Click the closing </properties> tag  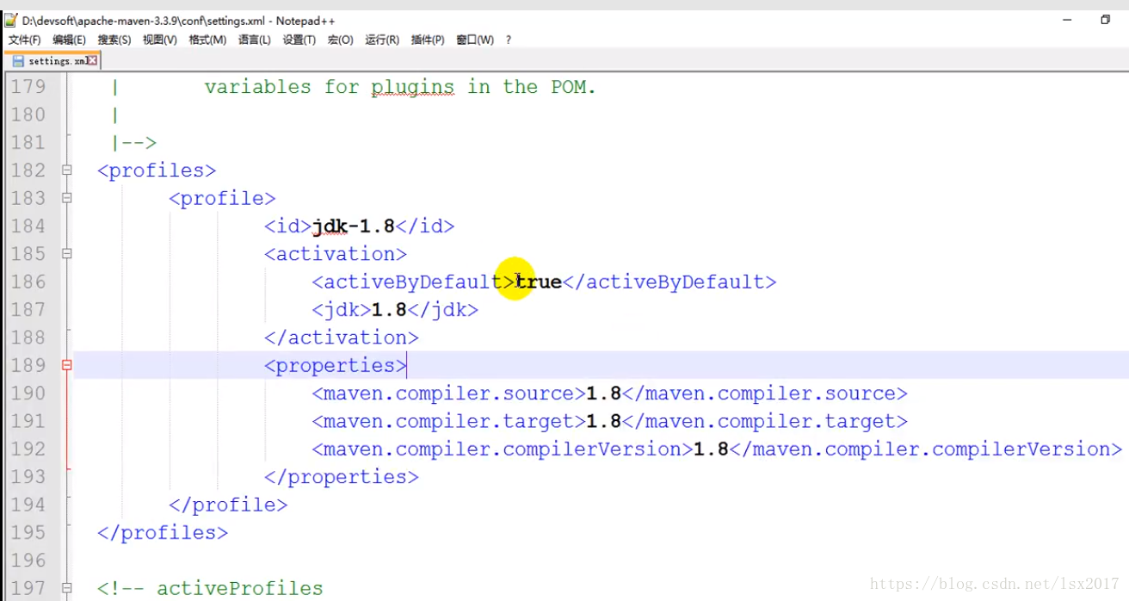point(342,477)
